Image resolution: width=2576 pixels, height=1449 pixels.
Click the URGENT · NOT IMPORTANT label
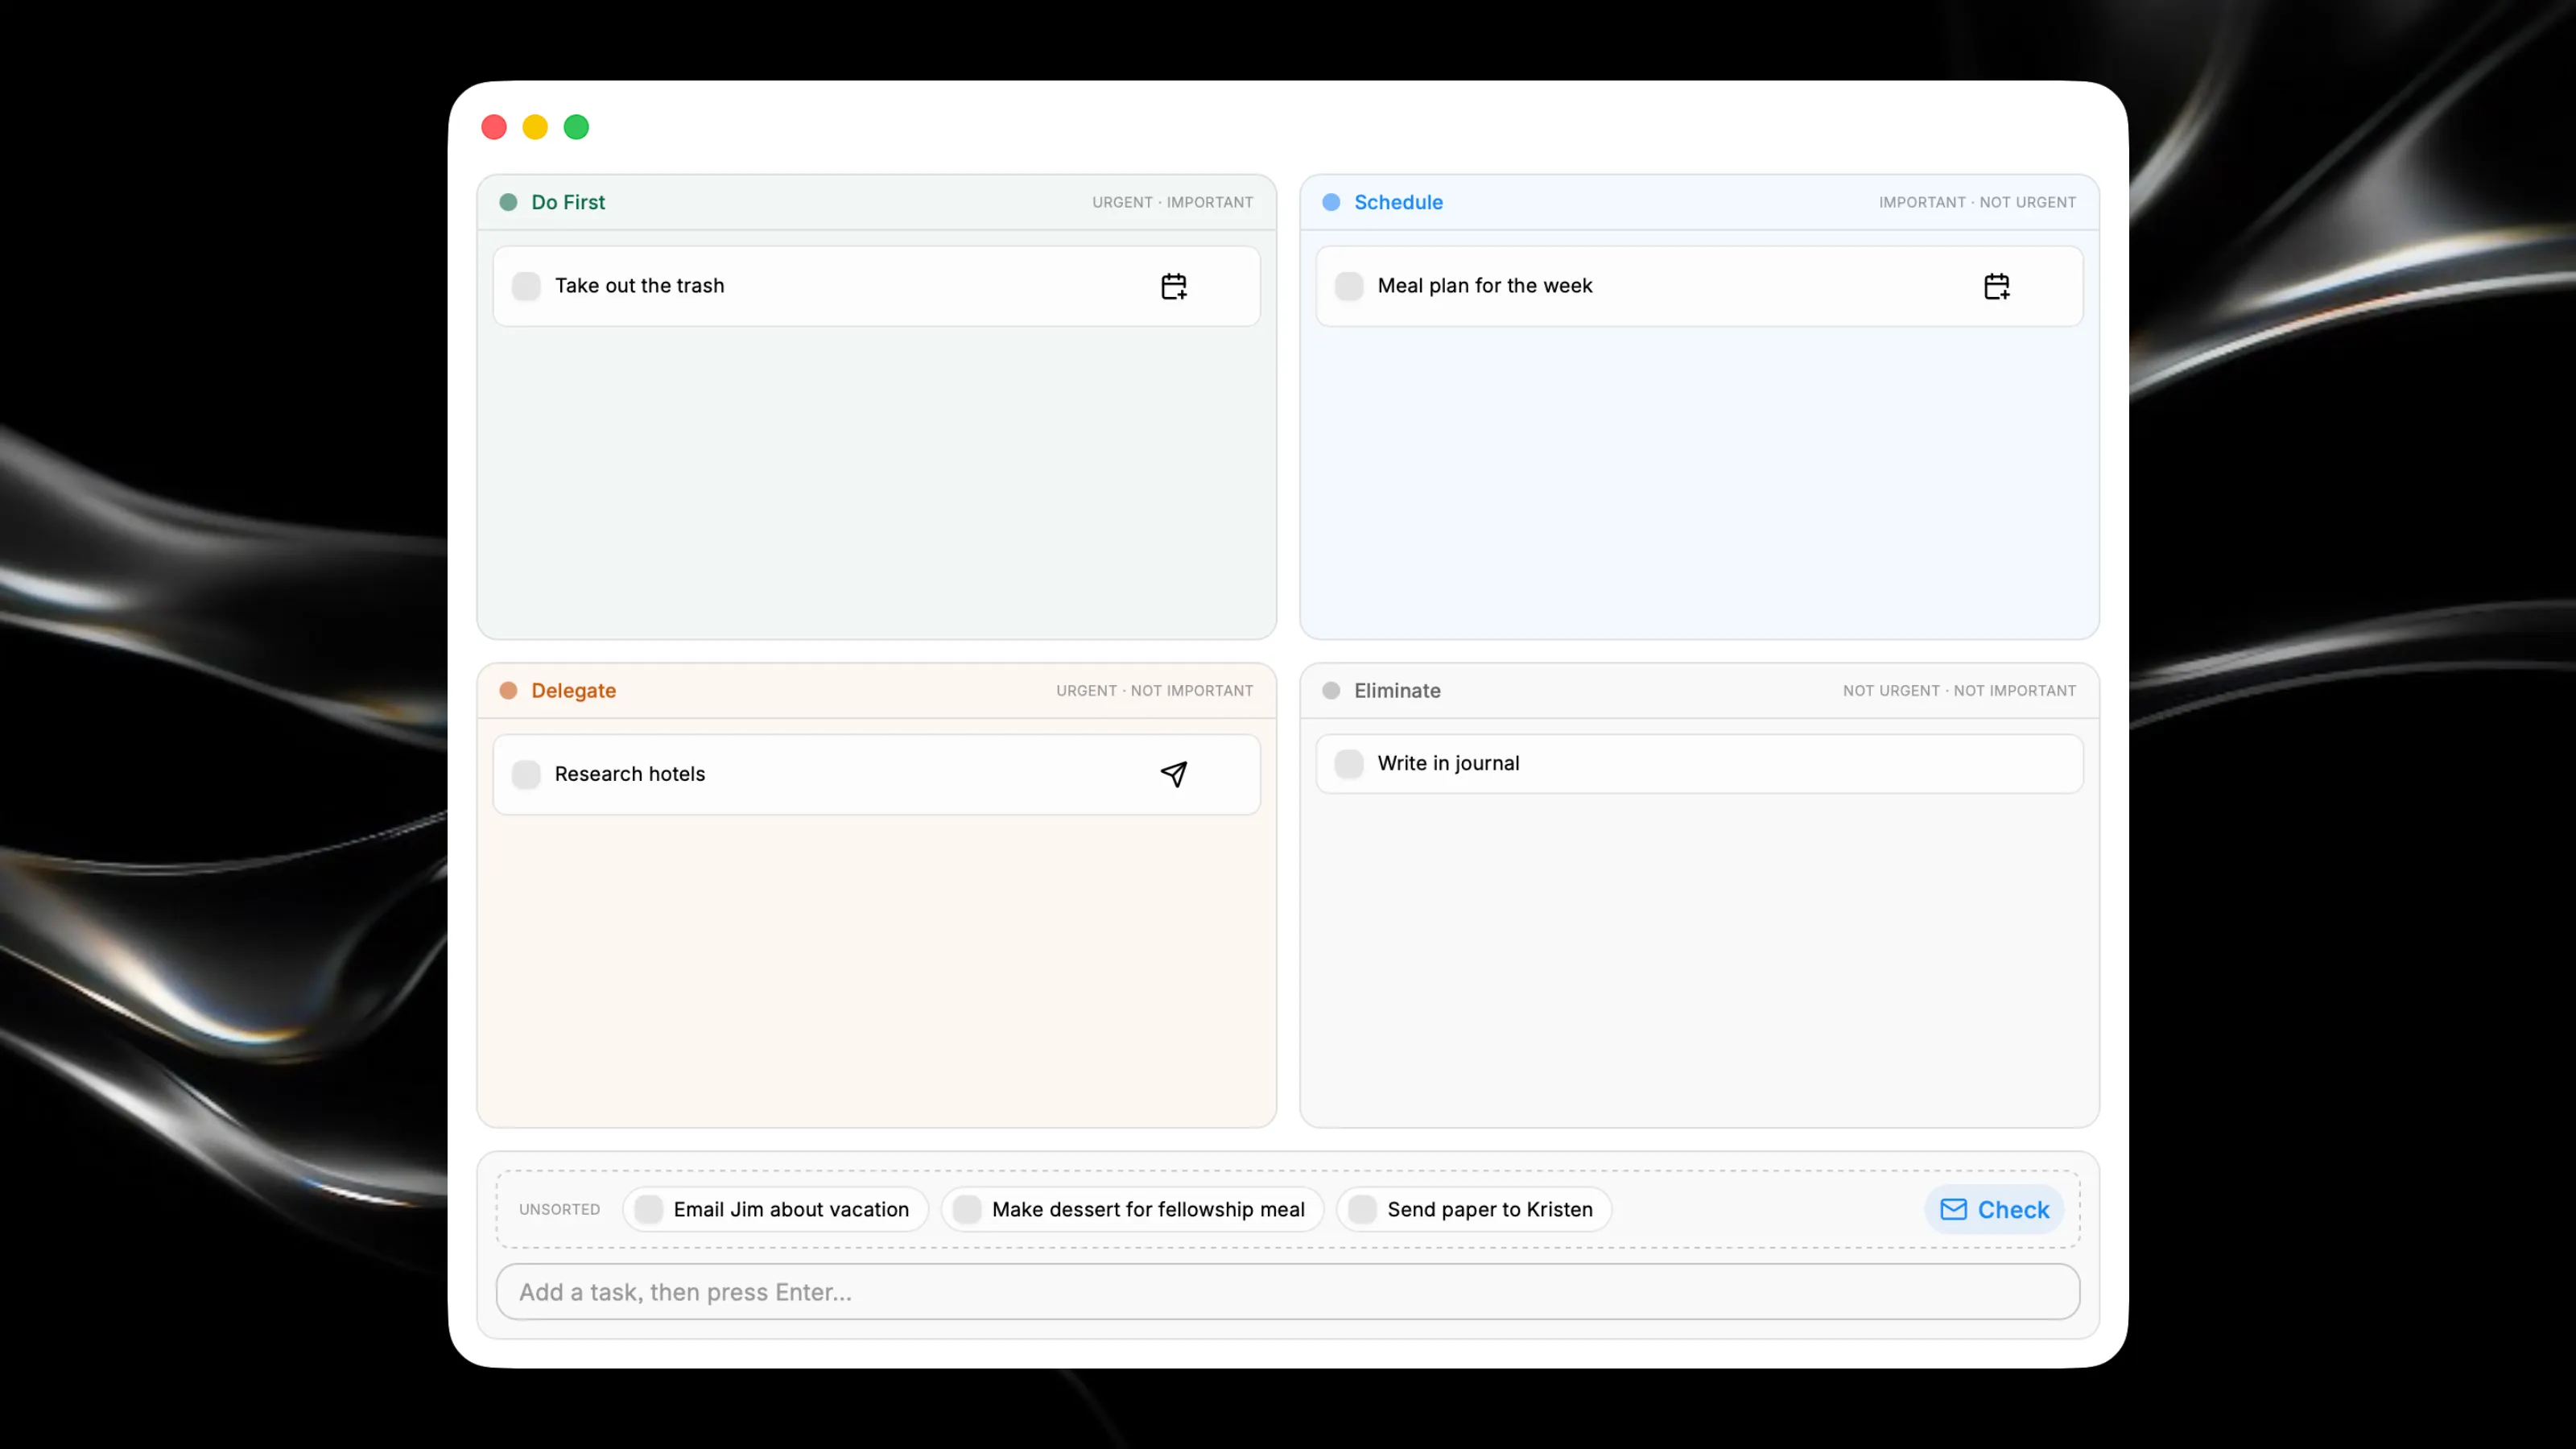[x=1154, y=691]
